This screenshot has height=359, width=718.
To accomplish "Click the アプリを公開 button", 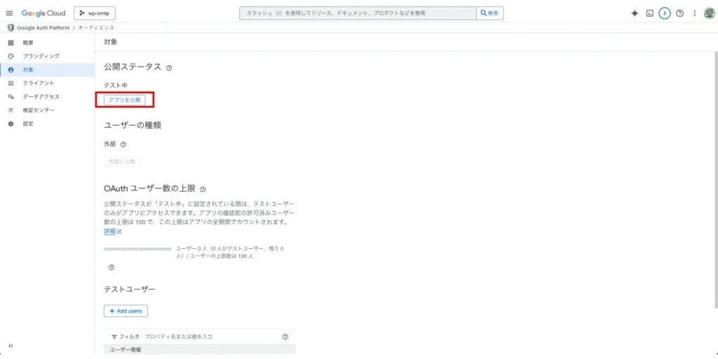I will click(125, 100).
